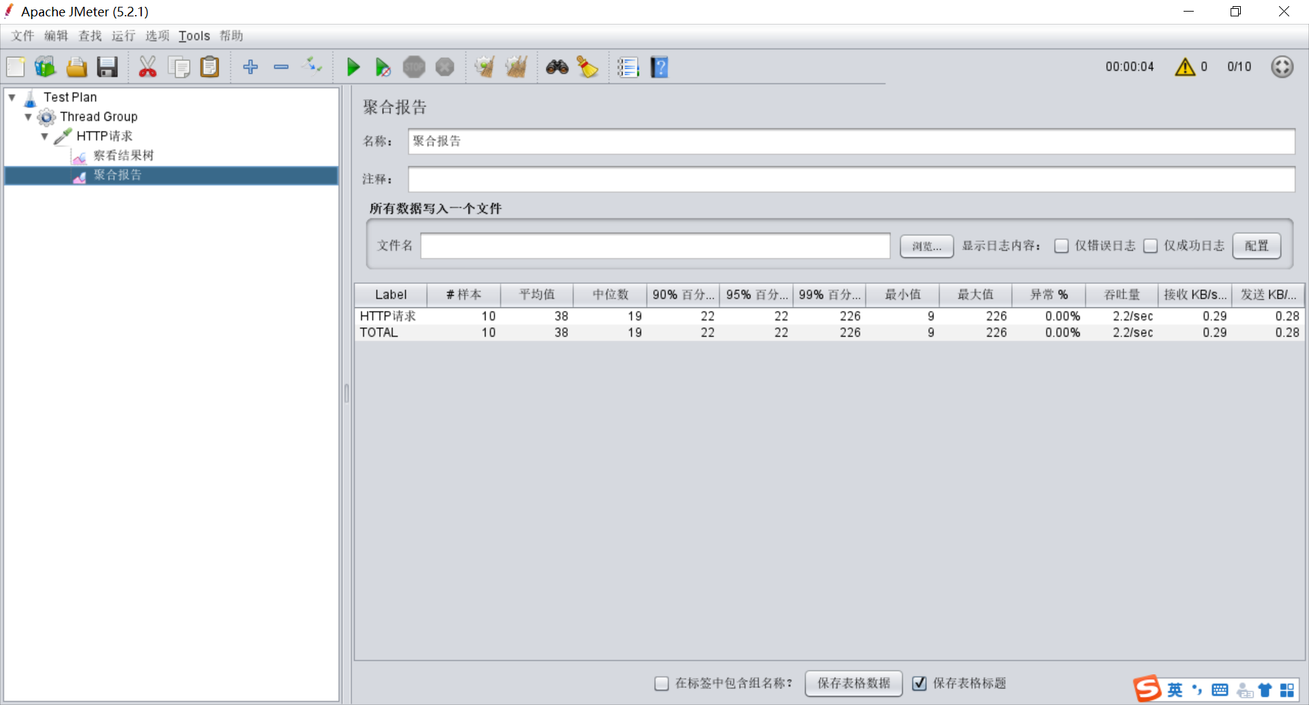The width and height of the screenshot is (1309, 705).
Task: Stop the running test
Action: pyautogui.click(x=414, y=67)
